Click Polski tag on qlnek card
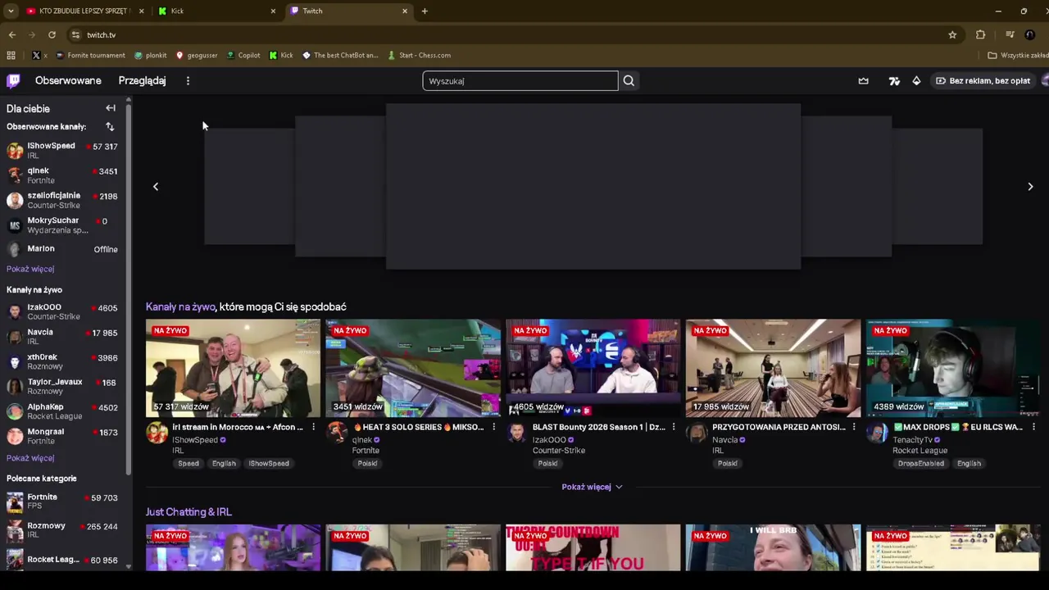Image resolution: width=1049 pixels, height=590 pixels. click(367, 463)
